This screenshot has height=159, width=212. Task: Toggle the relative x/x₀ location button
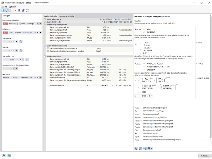tap(27, 60)
